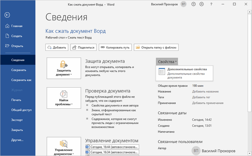
Task: Open the Найти проблемы dropdown
Action: pos(64,98)
